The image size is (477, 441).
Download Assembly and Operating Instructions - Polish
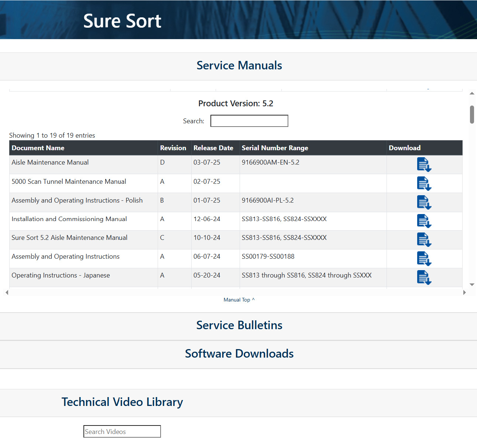(x=424, y=202)
